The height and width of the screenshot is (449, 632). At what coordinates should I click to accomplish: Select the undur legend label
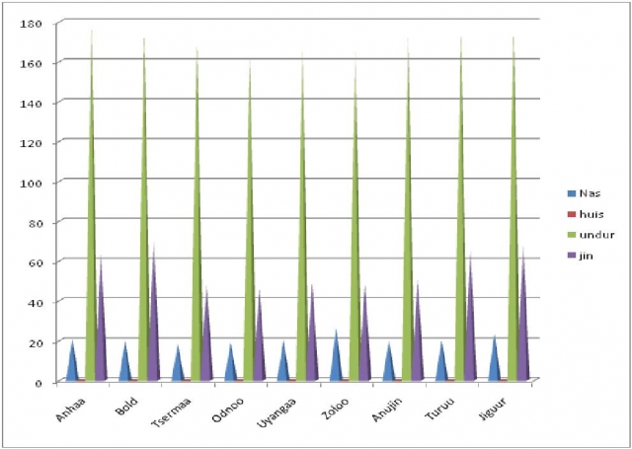[596, 235]
